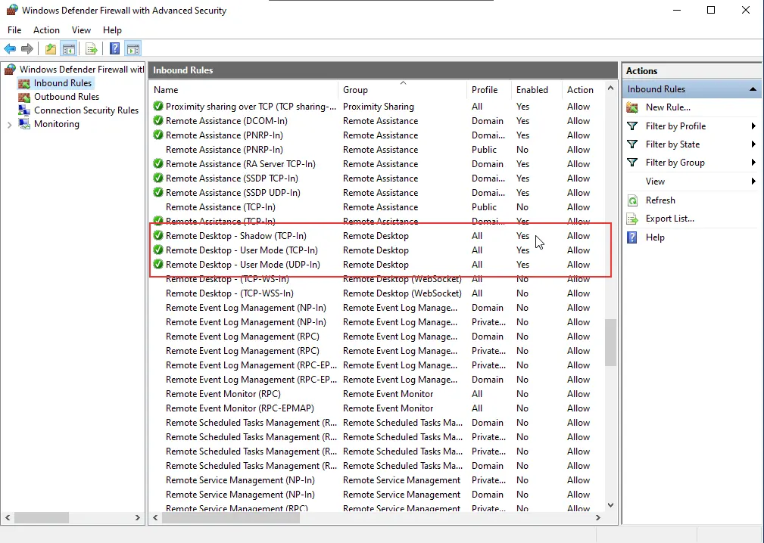
Task: Click the rules list vertical scrollbar thumb
Action: pos(610,342)
